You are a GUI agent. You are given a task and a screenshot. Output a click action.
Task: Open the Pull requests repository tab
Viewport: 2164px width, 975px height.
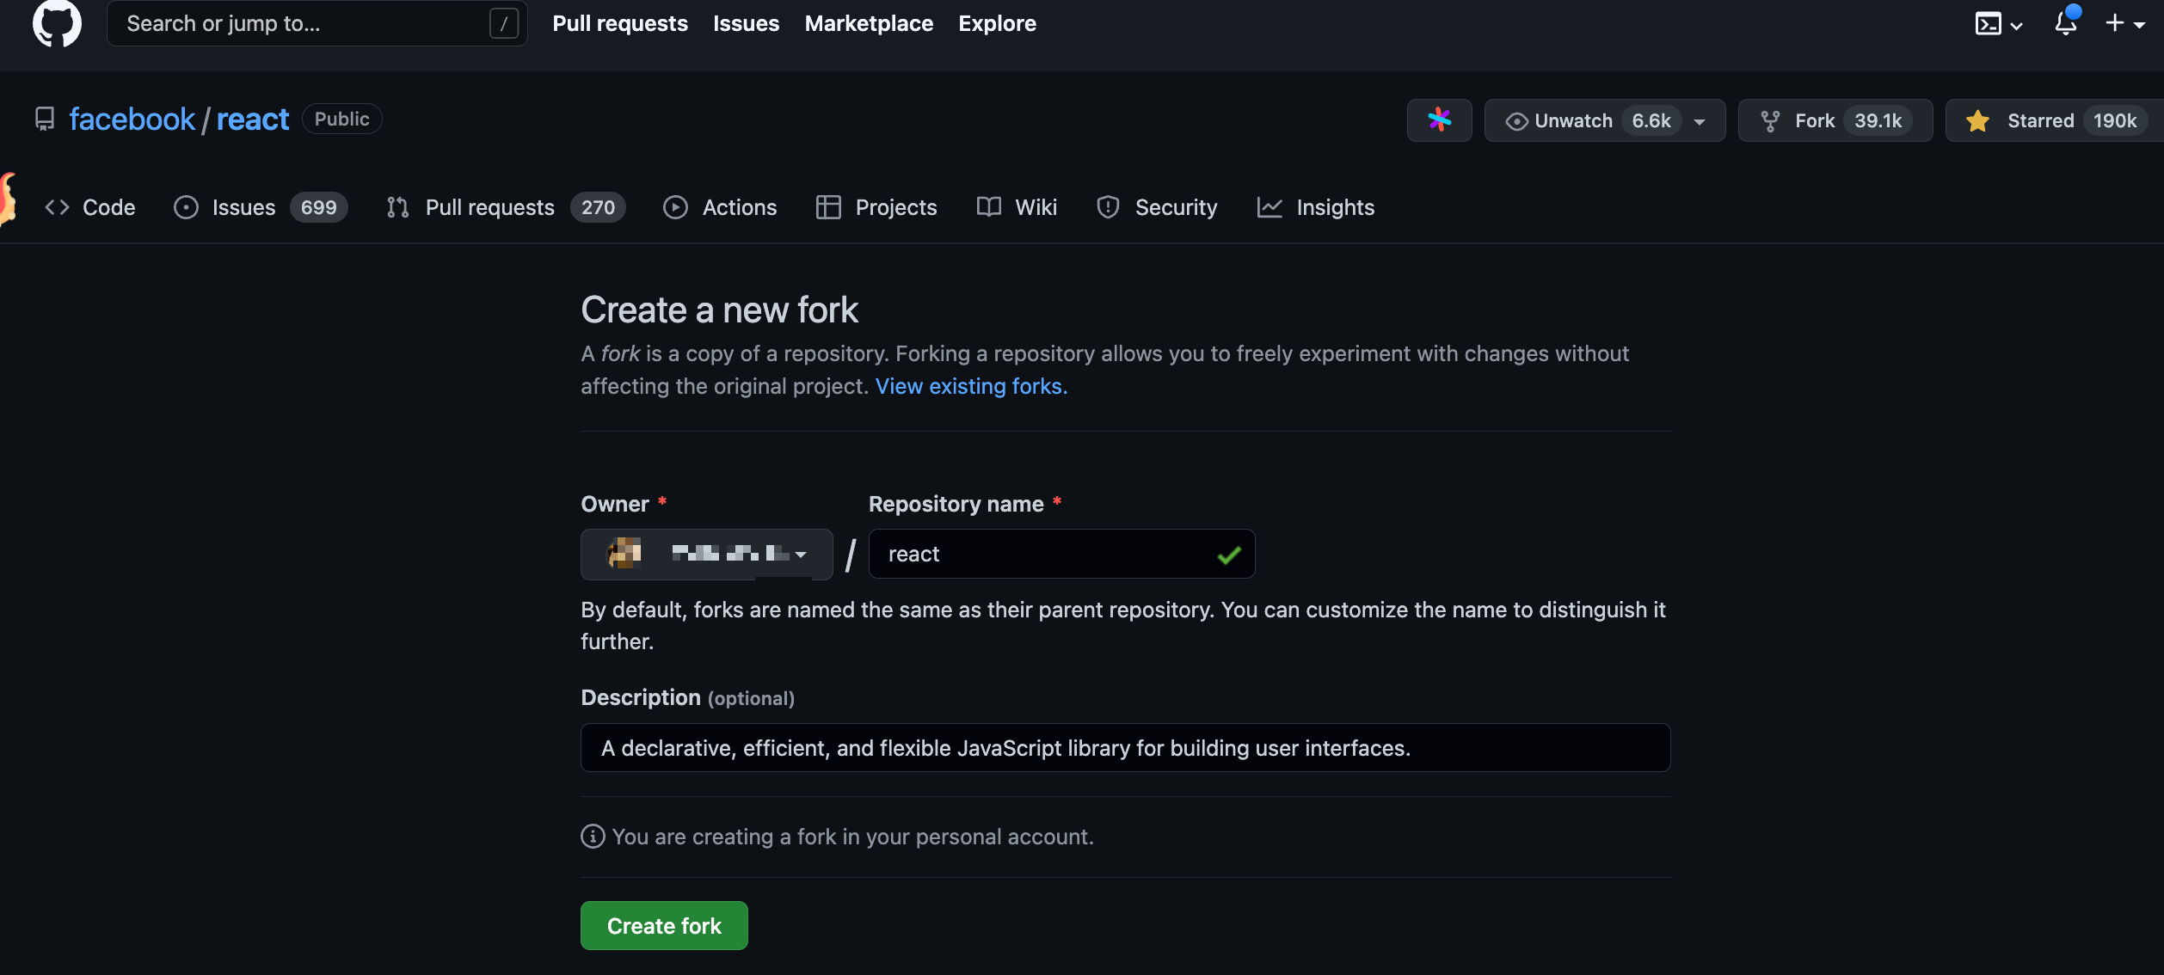click(x=506, y=207)
